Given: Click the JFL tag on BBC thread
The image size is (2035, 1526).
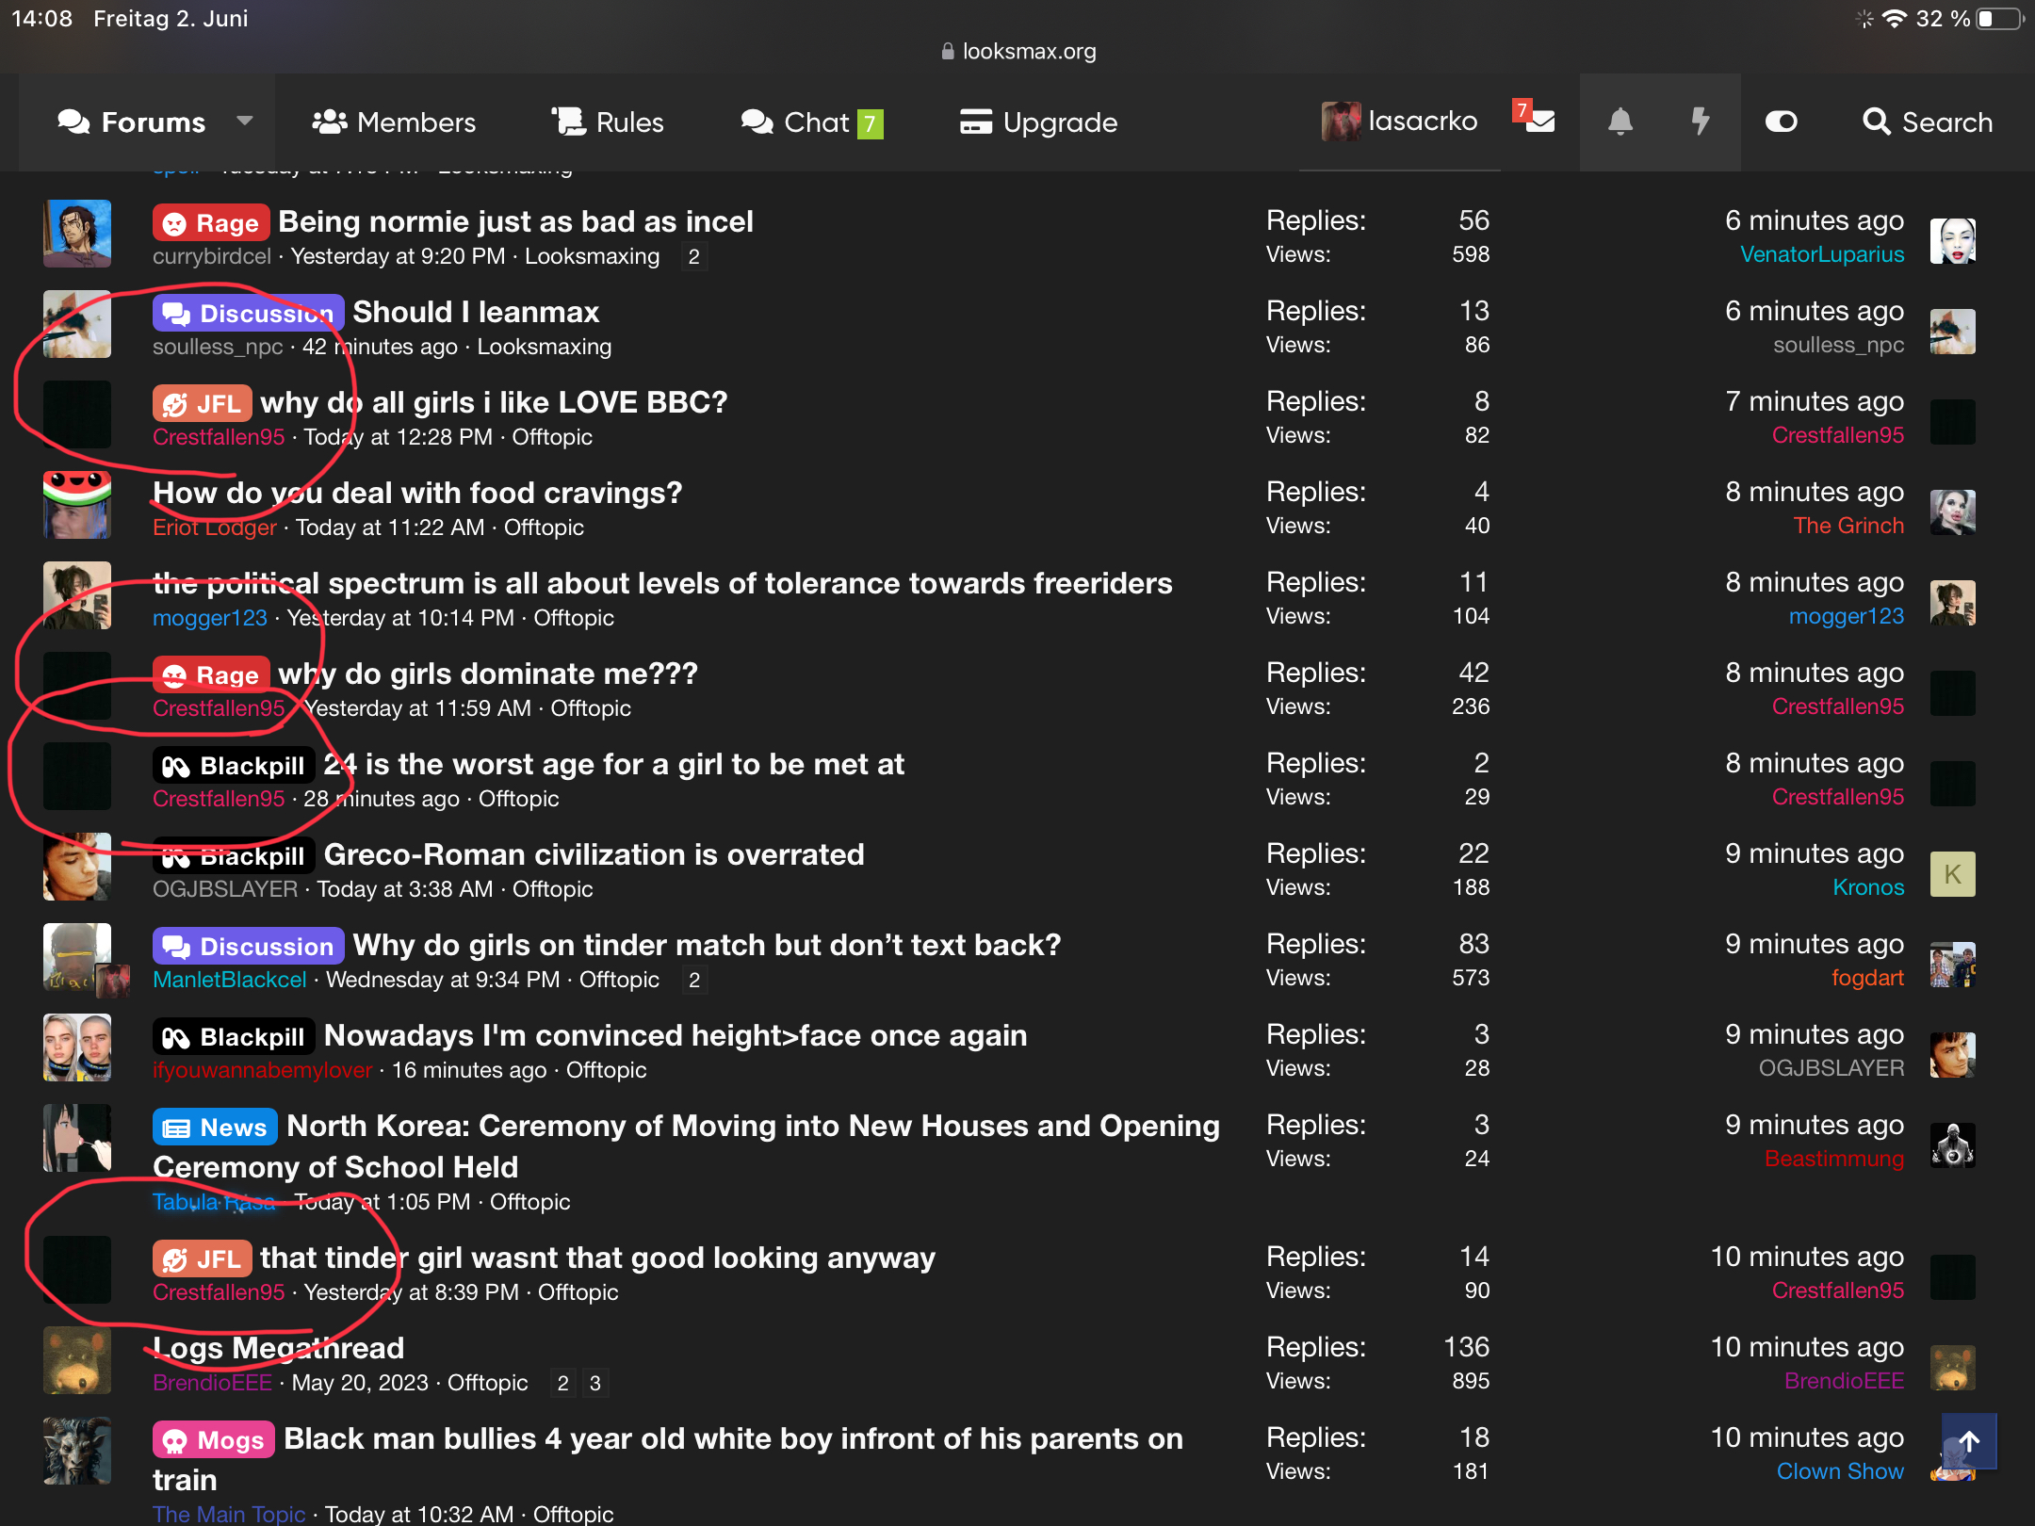Looking at the screenshot, I should [x=202, y=403].
